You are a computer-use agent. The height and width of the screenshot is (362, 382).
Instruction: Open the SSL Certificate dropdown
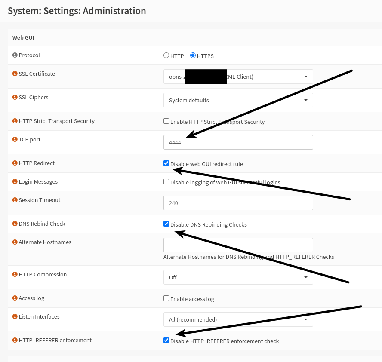coord(238,77)
